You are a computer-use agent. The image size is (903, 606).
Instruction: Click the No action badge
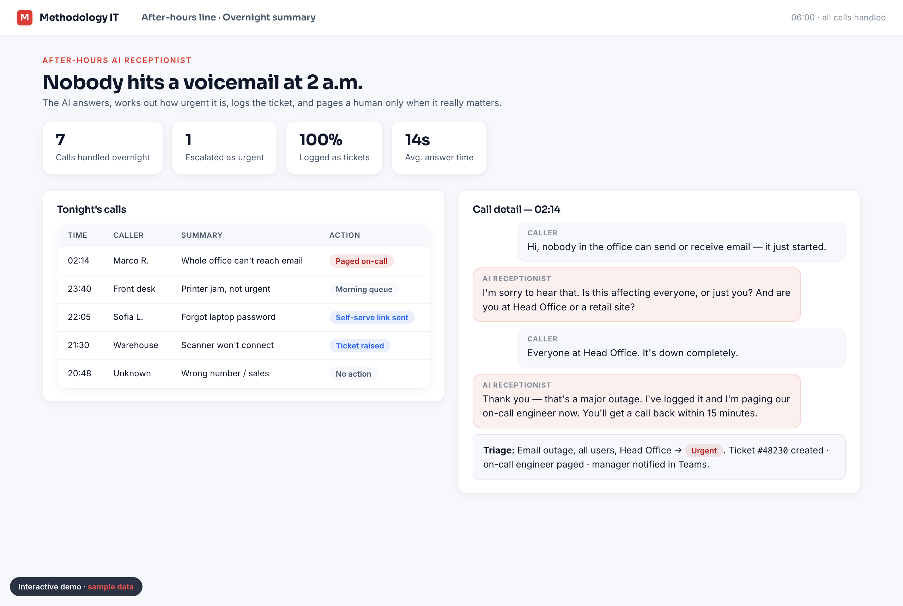353,374
